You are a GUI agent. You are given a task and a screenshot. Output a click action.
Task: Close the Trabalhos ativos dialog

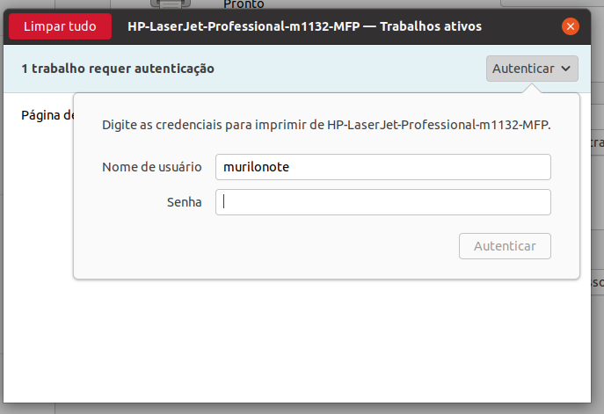(x=570, y=26)
